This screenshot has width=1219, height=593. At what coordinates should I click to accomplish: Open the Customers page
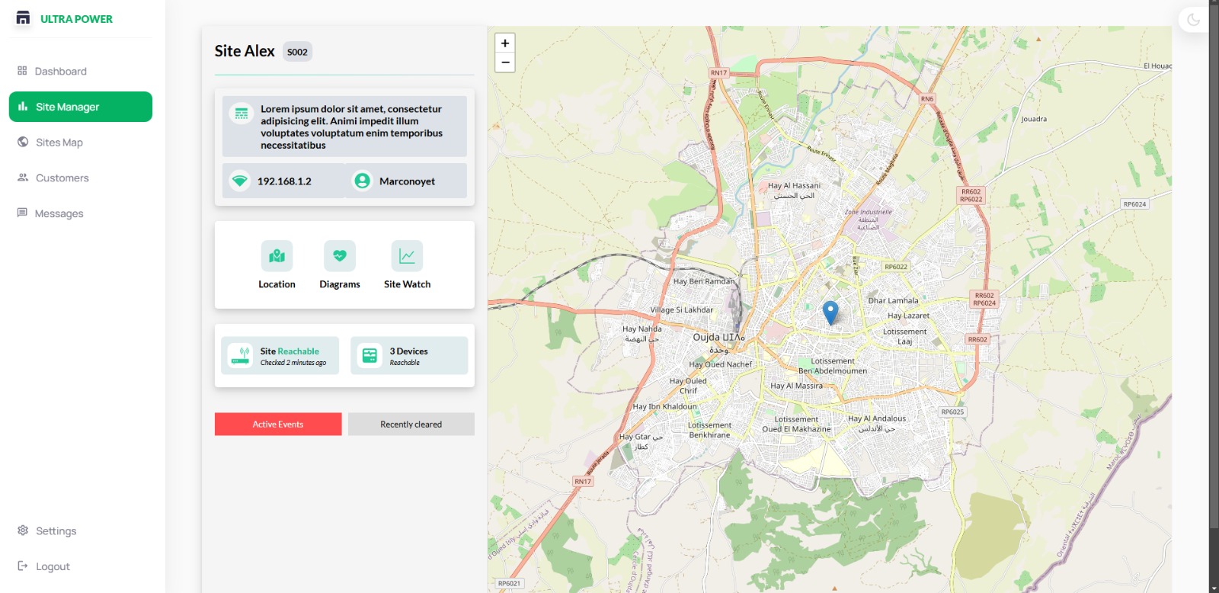tap(62, 178)
